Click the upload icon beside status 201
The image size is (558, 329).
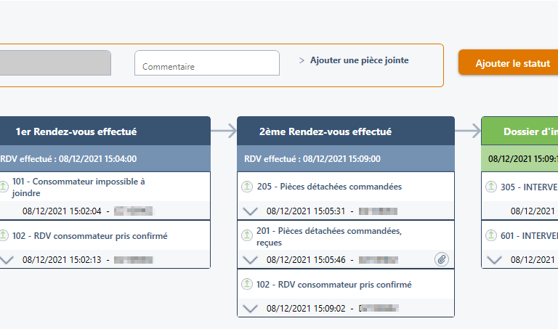(x=247, y=231)
